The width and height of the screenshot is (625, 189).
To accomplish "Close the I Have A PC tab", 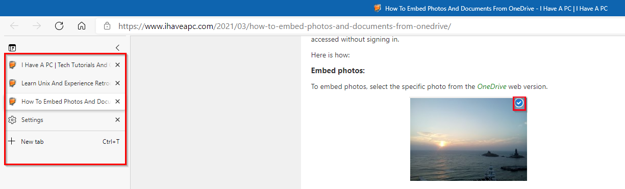I will pyautogui.click(x=117, y=65).
